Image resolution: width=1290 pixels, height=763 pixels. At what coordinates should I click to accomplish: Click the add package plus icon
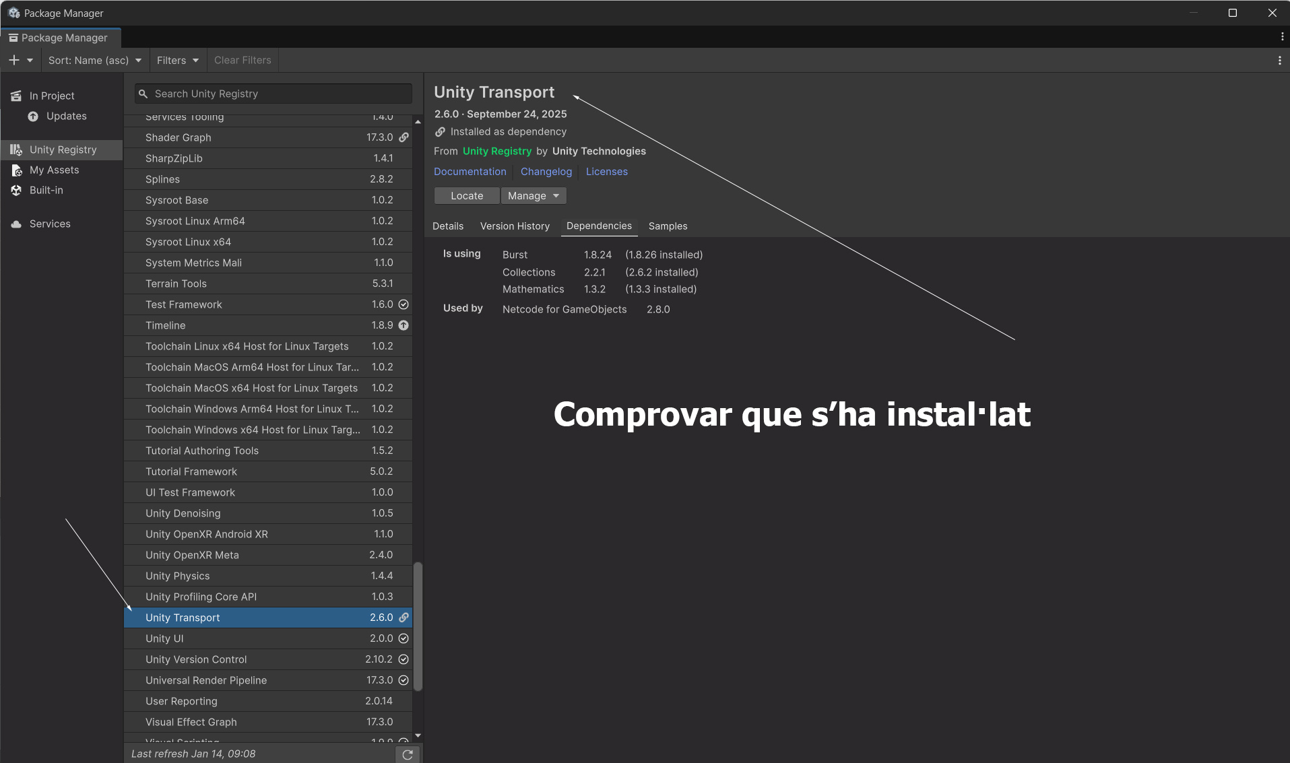coord(14,60)
